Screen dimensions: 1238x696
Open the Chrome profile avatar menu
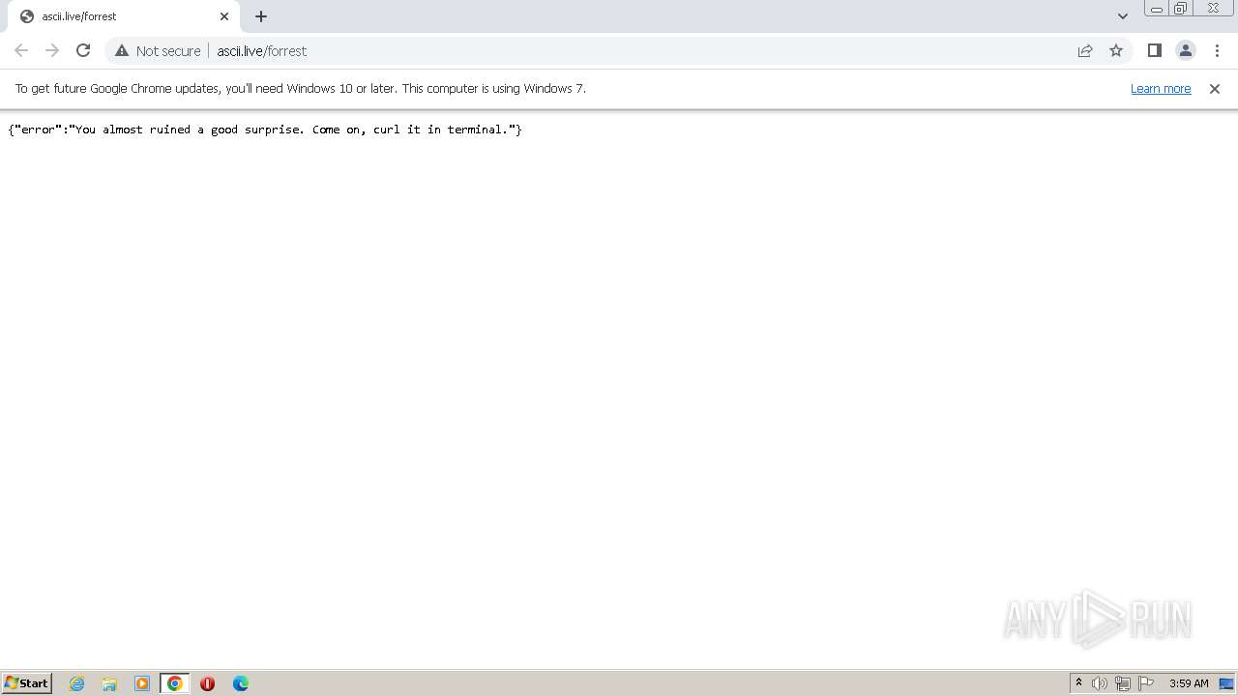click(1185, 50)
